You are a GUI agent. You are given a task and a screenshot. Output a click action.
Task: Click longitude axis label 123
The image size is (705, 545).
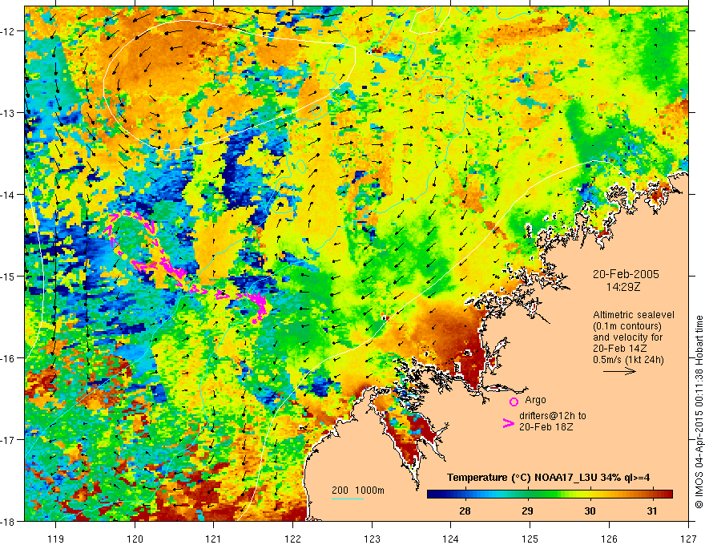(372, 539)
